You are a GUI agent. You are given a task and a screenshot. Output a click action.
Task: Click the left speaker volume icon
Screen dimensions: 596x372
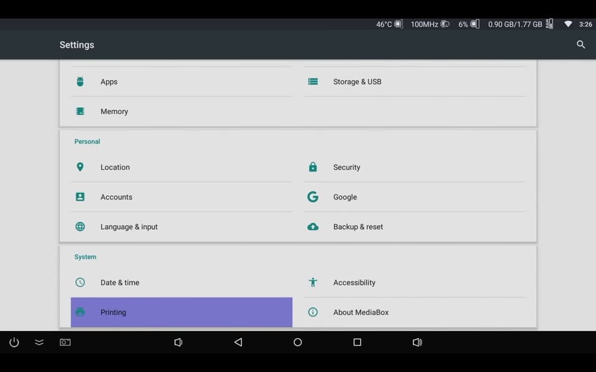[x=178, y=342]
